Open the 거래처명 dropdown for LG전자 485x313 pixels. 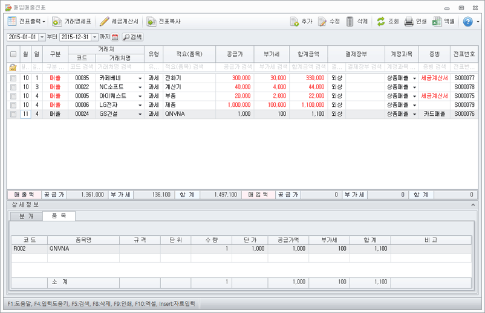(140, 105)
